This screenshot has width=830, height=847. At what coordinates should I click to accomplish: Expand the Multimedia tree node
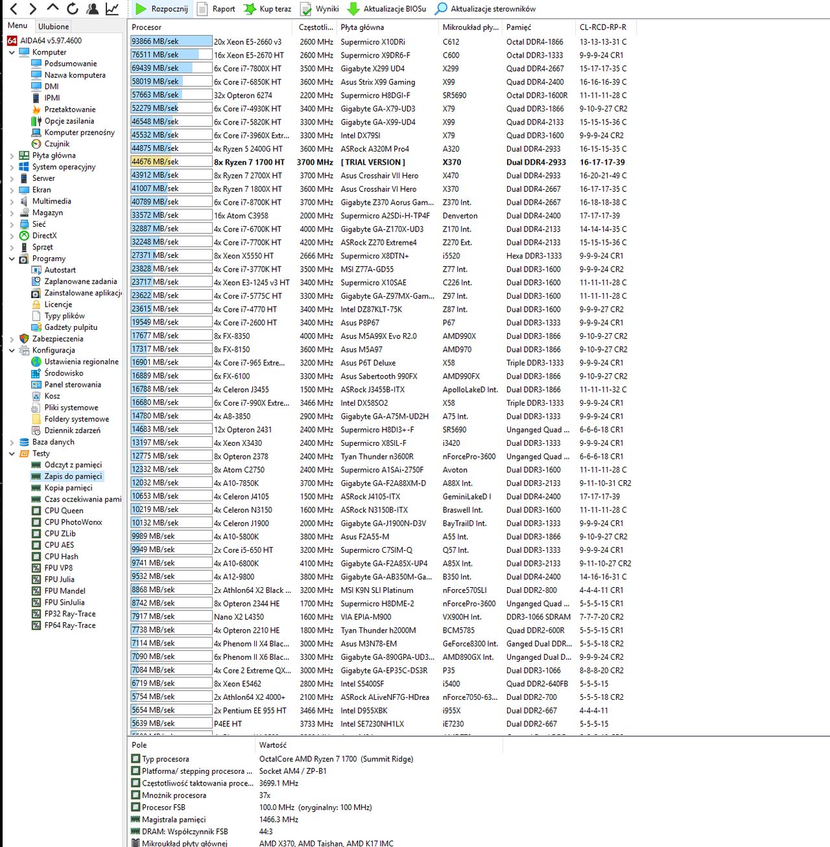(12, 202)
